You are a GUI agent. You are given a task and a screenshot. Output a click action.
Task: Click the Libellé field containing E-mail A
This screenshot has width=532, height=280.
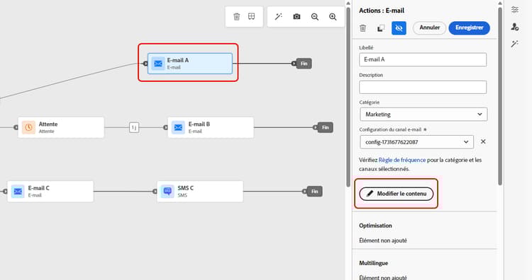(x=423, y=59)
